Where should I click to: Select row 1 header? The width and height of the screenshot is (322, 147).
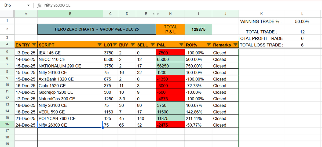click(x=7, y=21)
